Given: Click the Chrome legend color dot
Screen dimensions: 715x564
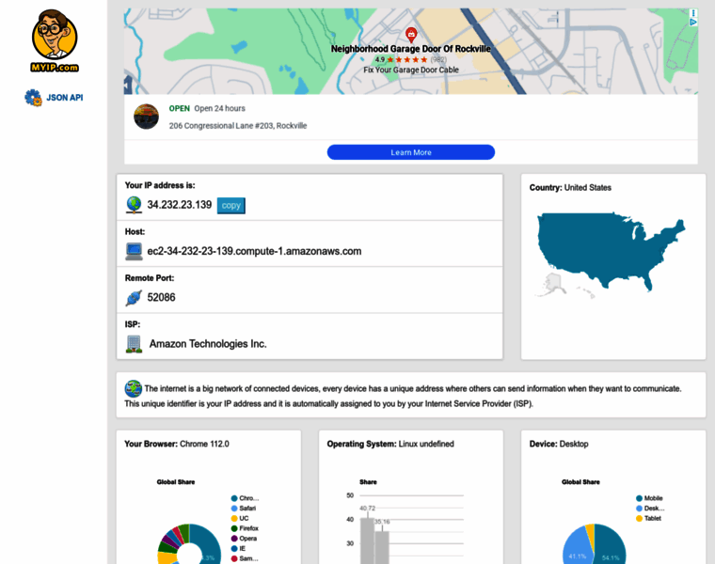Looking at the screenshot, I should [234, 498].
